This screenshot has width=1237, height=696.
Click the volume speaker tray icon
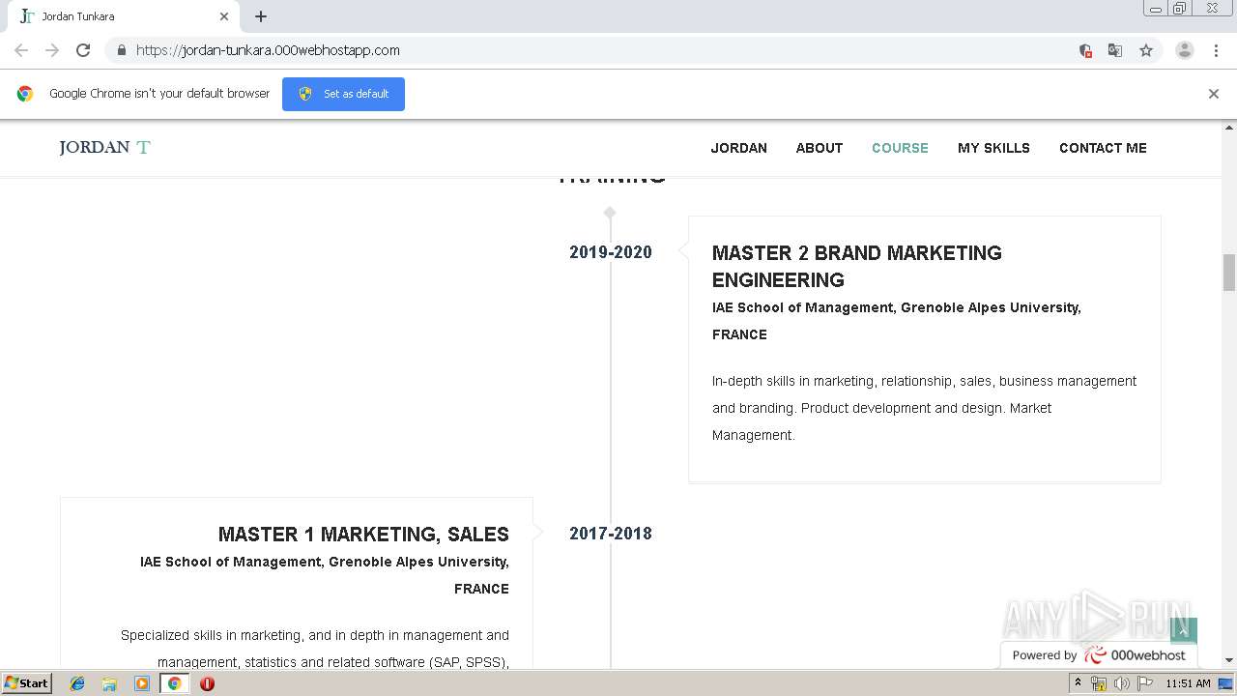click(x=1121, y=683)
